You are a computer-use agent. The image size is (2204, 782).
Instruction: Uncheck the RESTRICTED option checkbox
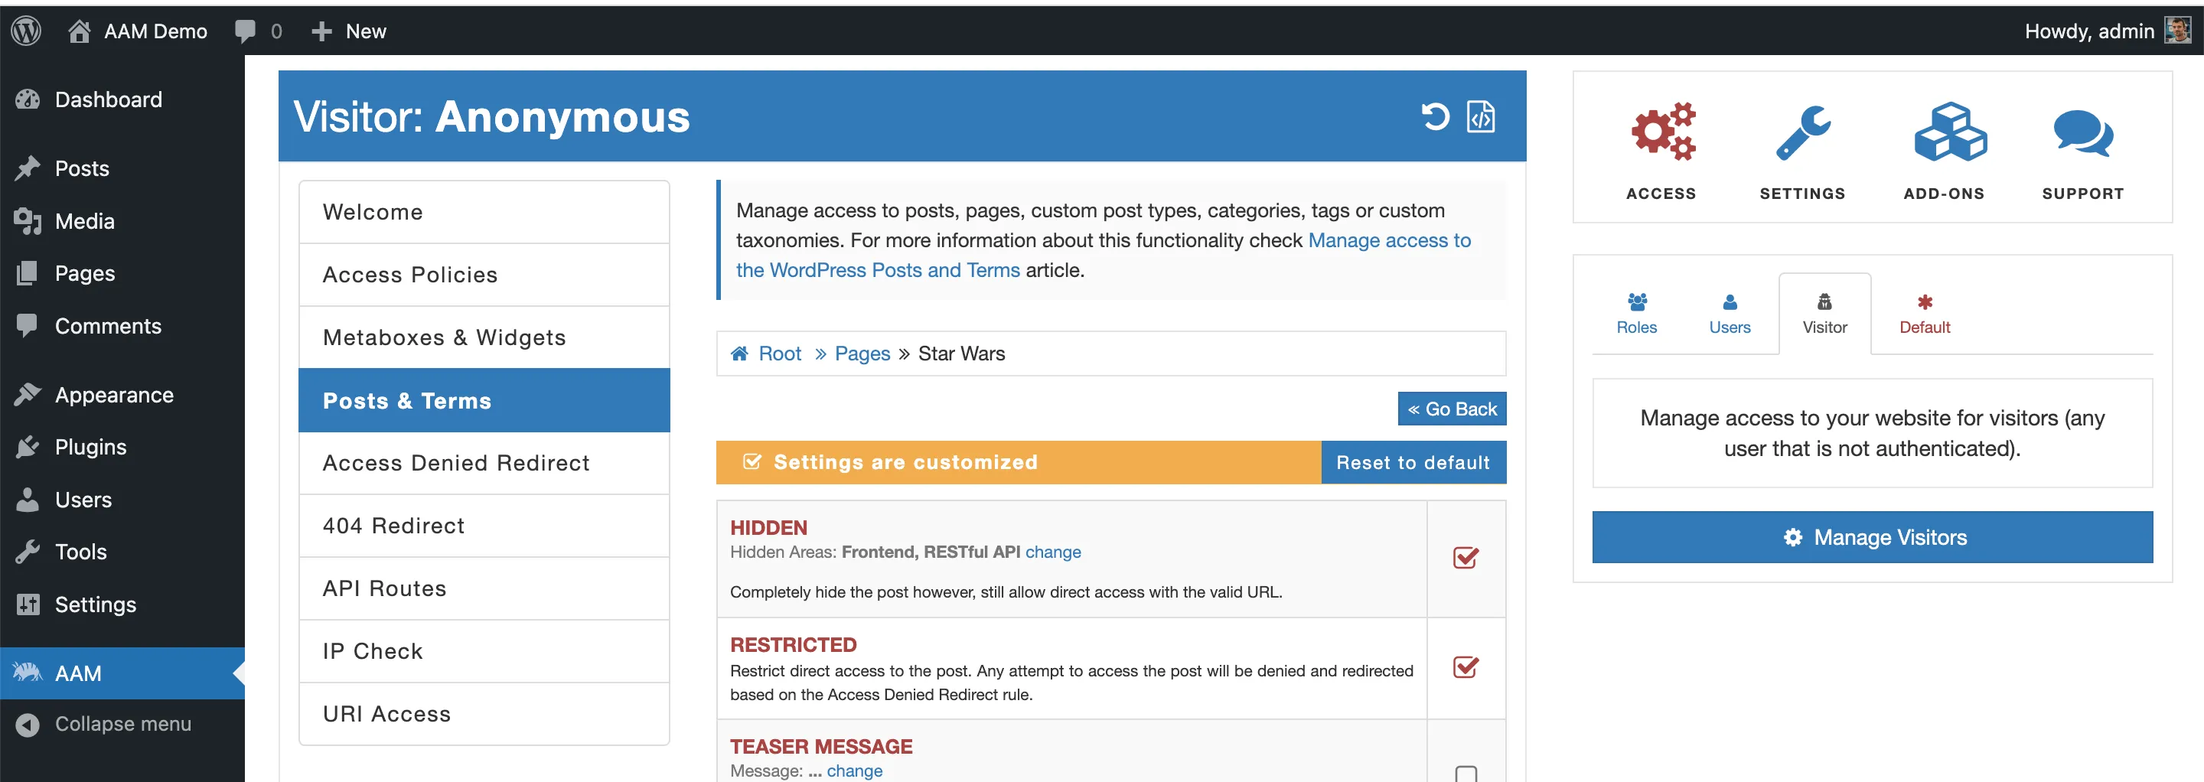click(1466, 667)
